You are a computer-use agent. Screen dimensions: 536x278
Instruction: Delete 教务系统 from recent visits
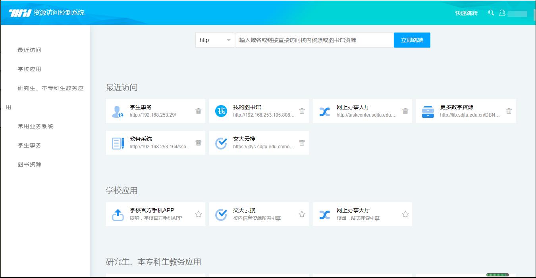tap(199, 143)
